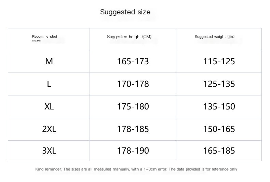Select the XL size cell

[x=49, y=106]
